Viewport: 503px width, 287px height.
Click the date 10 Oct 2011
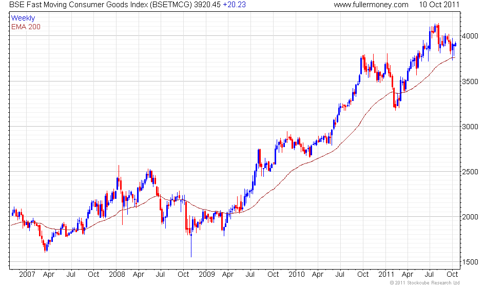point(439,5)
